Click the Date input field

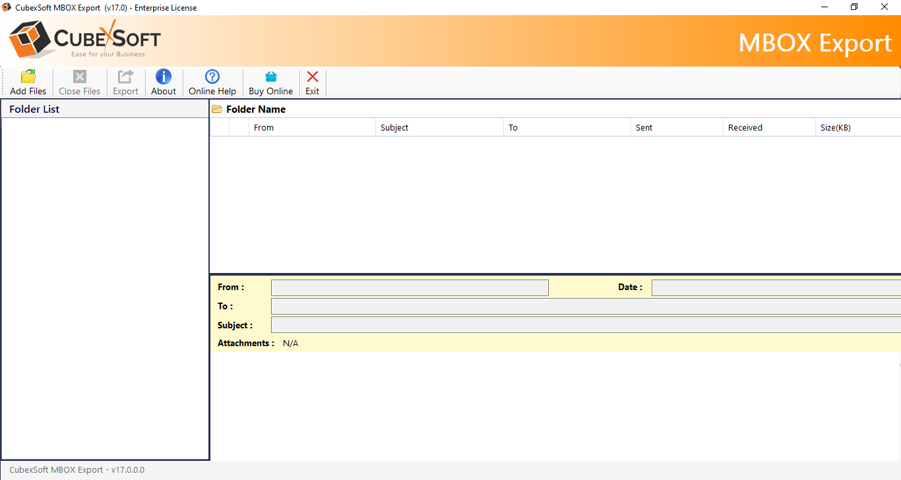click(772, 287)
